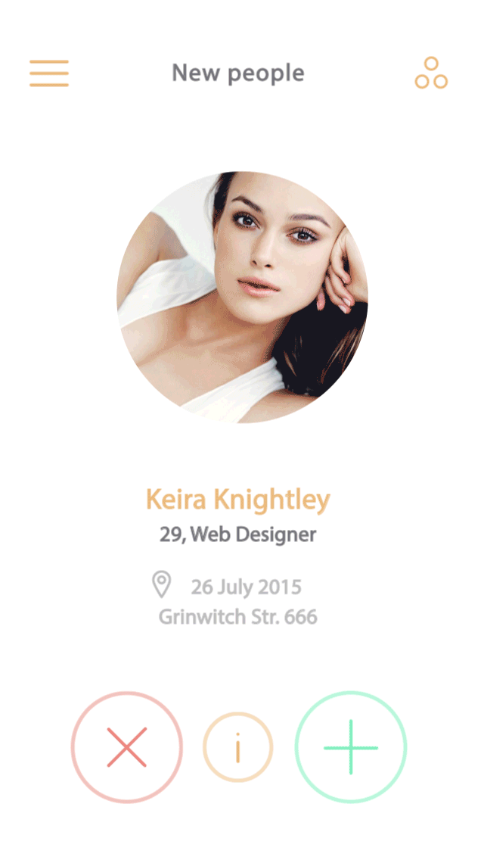
Task: Open profile info with the i button
Action: coord(238,746)
